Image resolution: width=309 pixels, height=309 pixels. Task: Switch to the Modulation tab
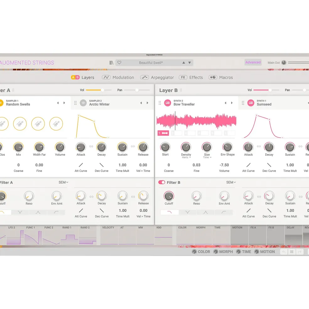point(118,77)
